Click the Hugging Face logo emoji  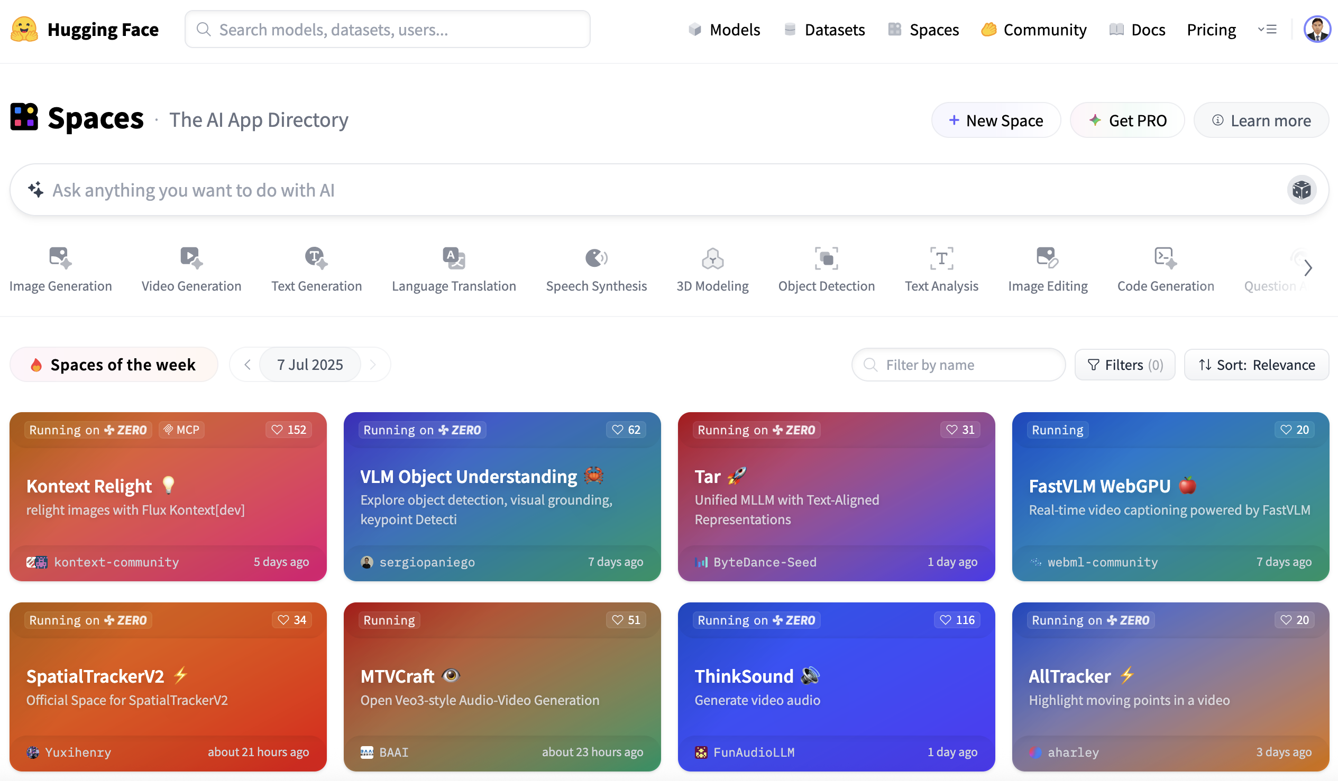pos(24,29)
